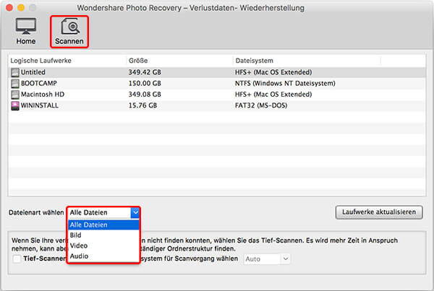This screenshot has width=434, height=291.
Task: Click NTFS (Windows NT Dateisystem) cell
Action: pyautogui.click(x=285, y=84)
